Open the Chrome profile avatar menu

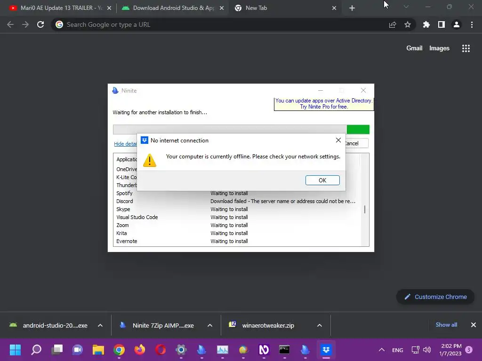point(457,24)
